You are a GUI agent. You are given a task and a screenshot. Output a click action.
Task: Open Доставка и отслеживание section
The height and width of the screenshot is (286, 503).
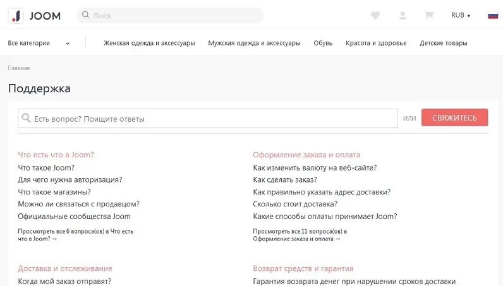65,268
